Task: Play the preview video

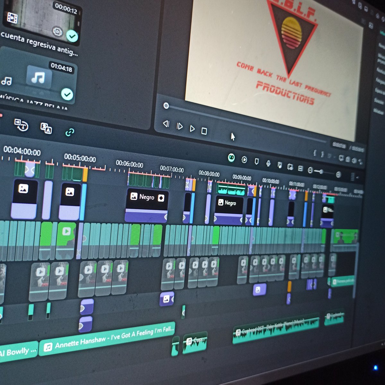Action: point(192,129)
